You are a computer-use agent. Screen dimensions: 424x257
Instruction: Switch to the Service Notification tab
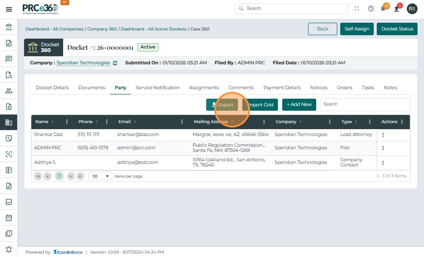(158, 88)
